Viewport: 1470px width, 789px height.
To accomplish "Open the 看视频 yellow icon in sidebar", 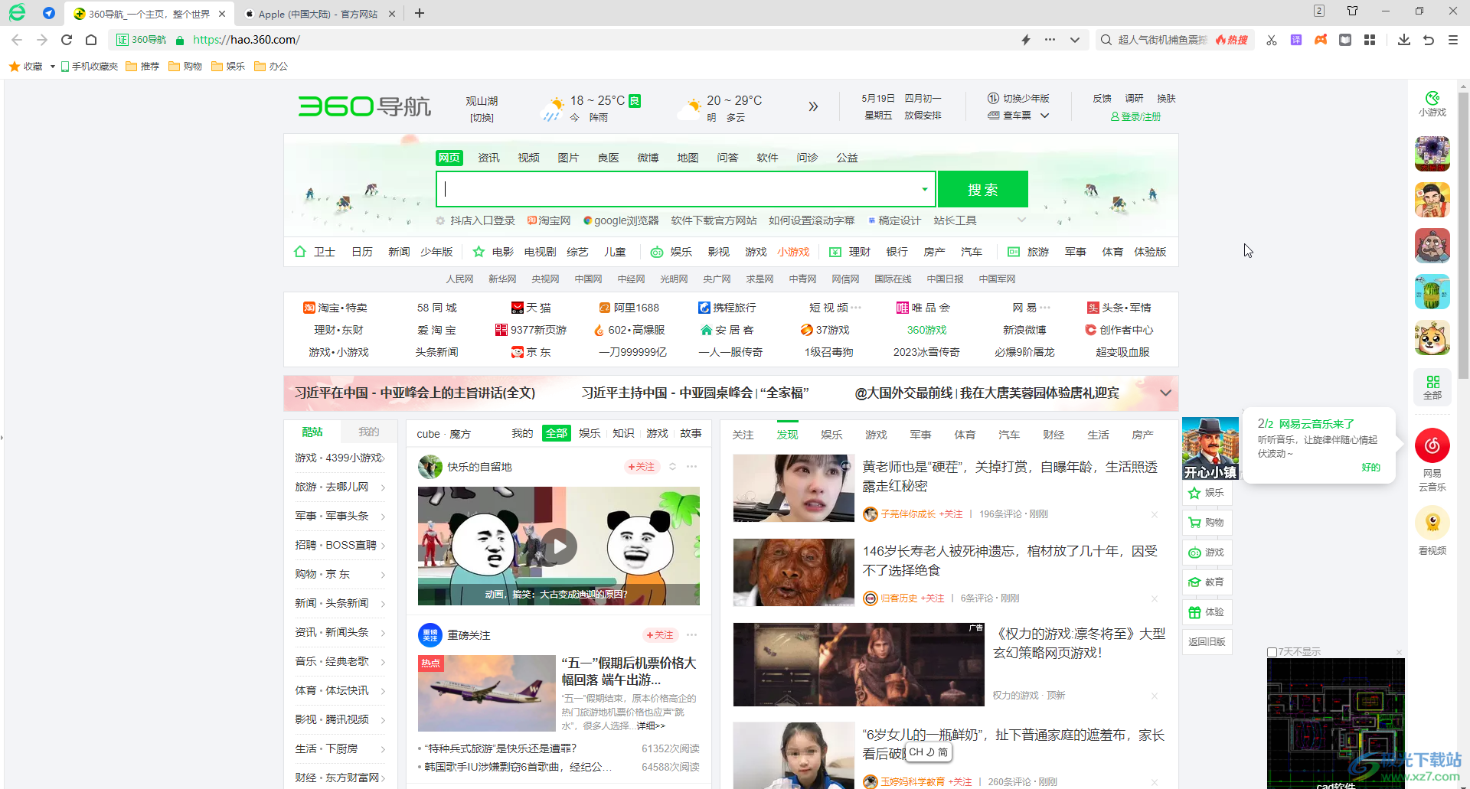I will pyautogui.click(x=1432, y=523).
